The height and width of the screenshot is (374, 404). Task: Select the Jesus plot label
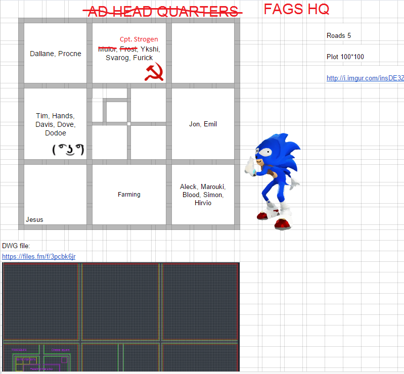[34, 220]
